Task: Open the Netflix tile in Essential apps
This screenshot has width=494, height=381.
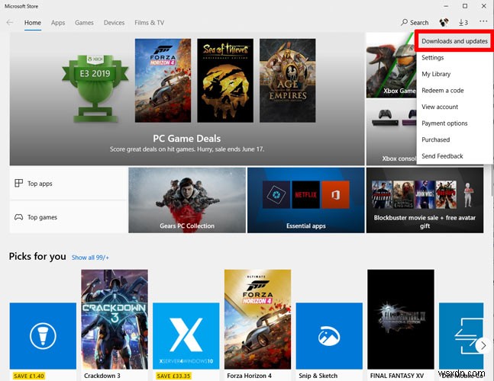Action: point(305,194)
